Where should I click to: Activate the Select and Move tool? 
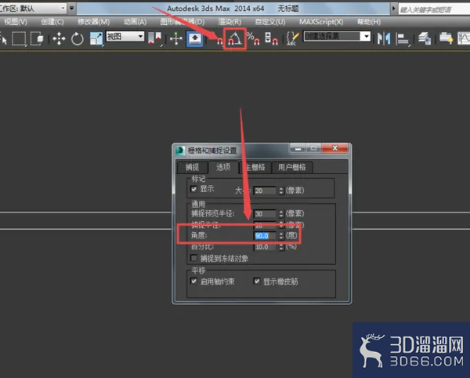coord(59,38)
